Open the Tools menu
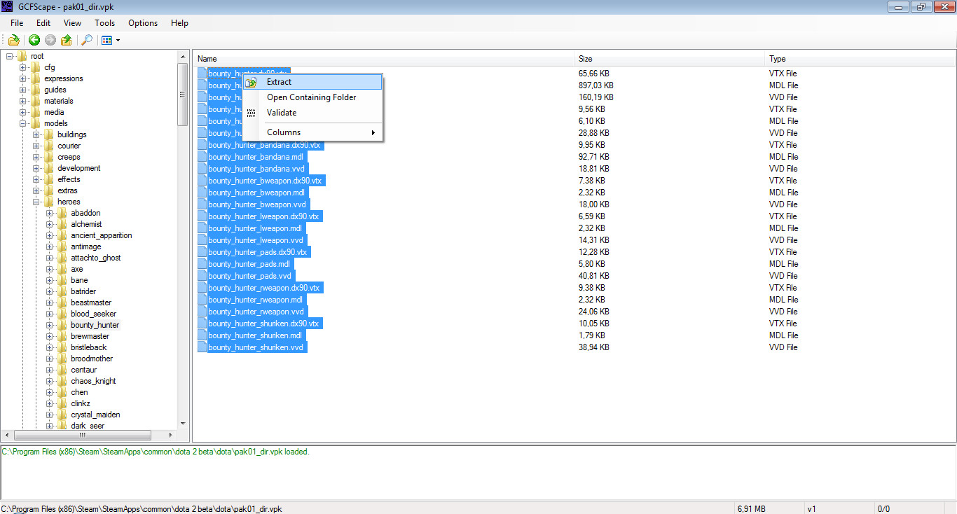957x514 pixels. (104, 23)
